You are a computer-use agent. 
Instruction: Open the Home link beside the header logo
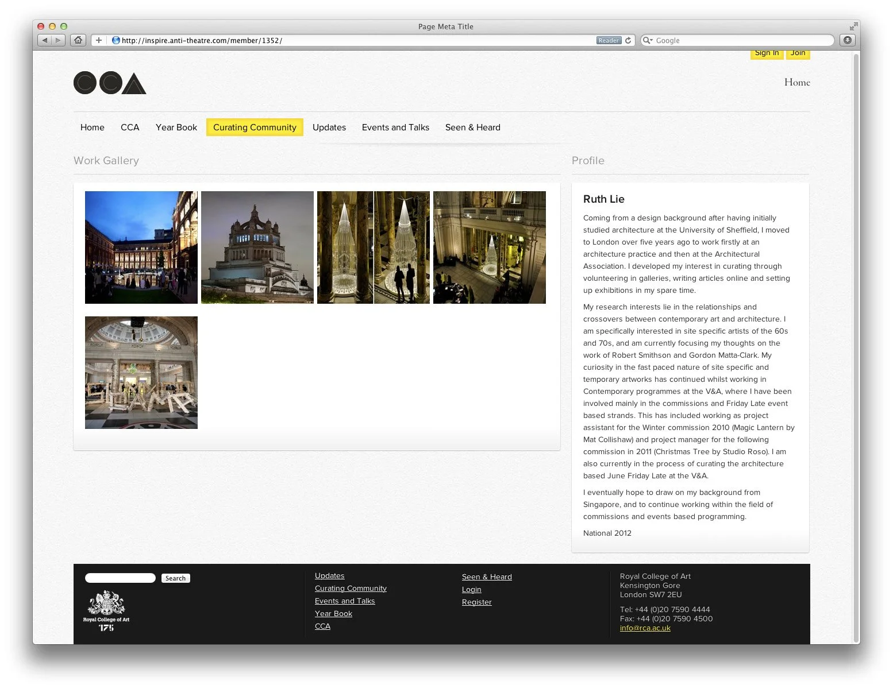[797, 82]
